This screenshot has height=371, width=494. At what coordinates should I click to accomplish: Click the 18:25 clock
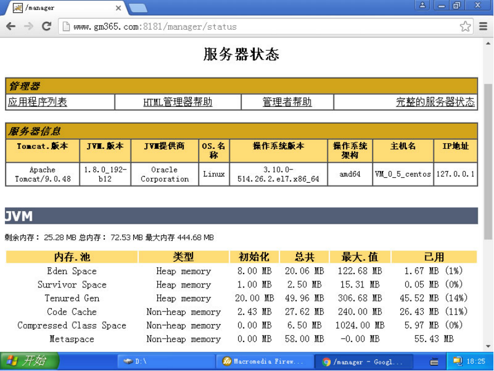476,361
